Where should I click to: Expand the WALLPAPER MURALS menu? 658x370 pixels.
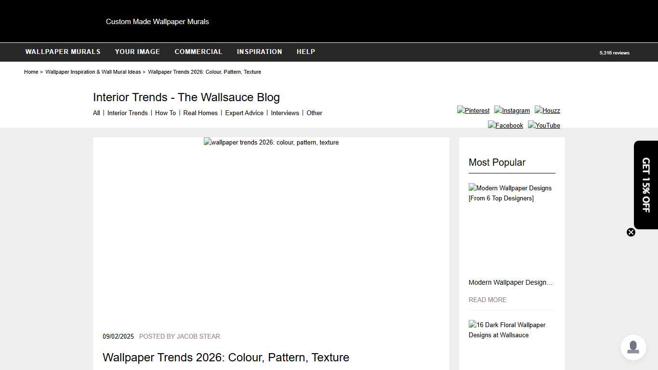(63, 52)
